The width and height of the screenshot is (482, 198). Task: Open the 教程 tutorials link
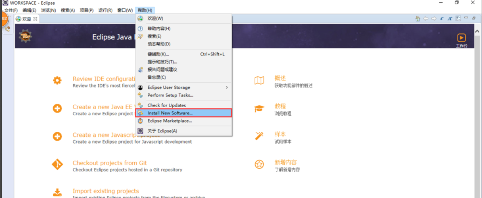coord(280,106)
